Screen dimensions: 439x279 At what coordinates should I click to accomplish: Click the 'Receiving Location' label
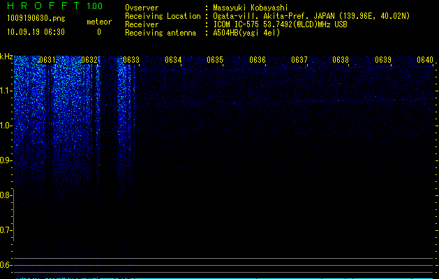tap(163, 16)
